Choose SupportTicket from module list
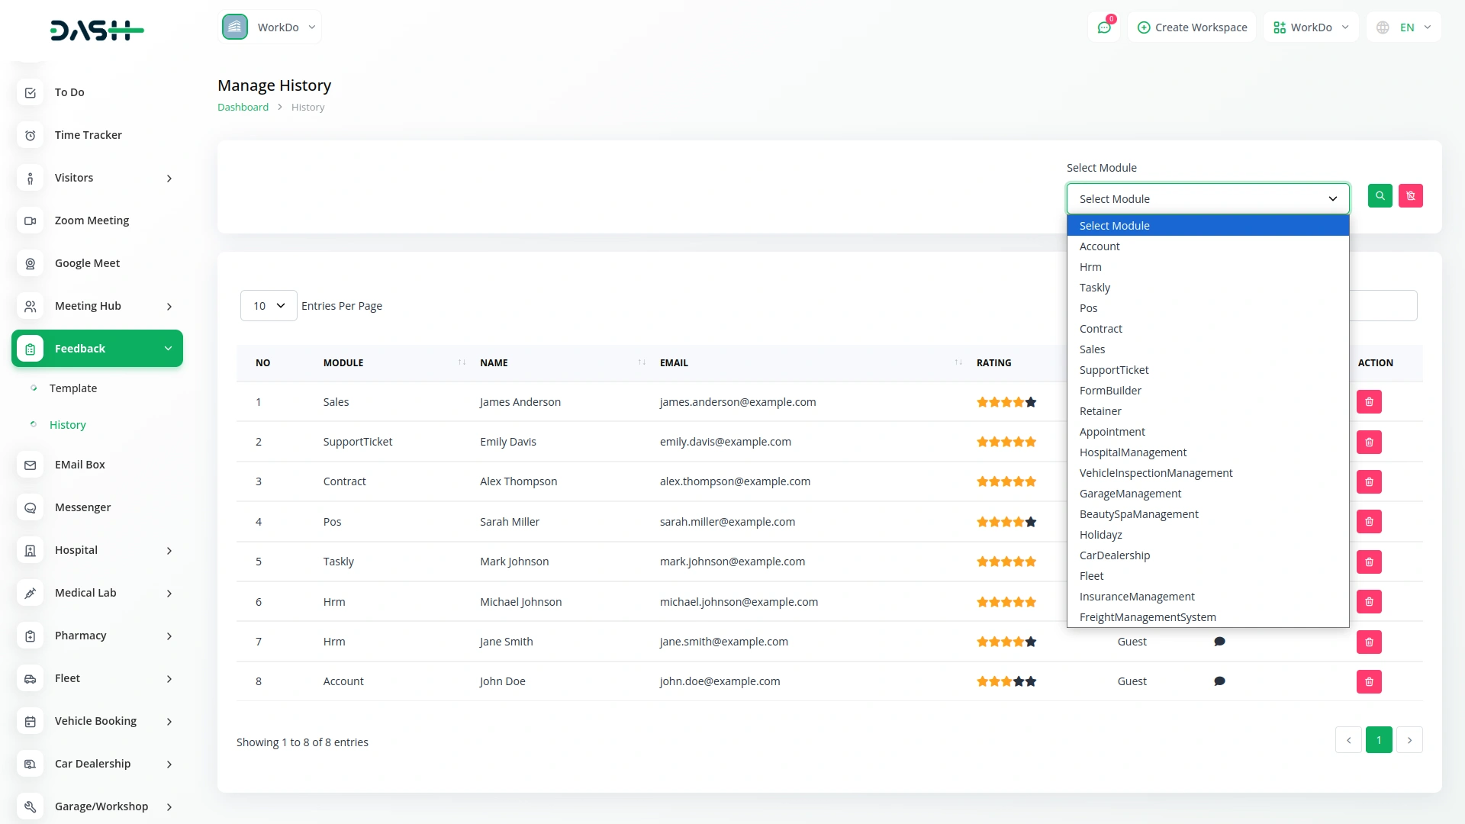 pyautogui.click(x=1113, y=370)
